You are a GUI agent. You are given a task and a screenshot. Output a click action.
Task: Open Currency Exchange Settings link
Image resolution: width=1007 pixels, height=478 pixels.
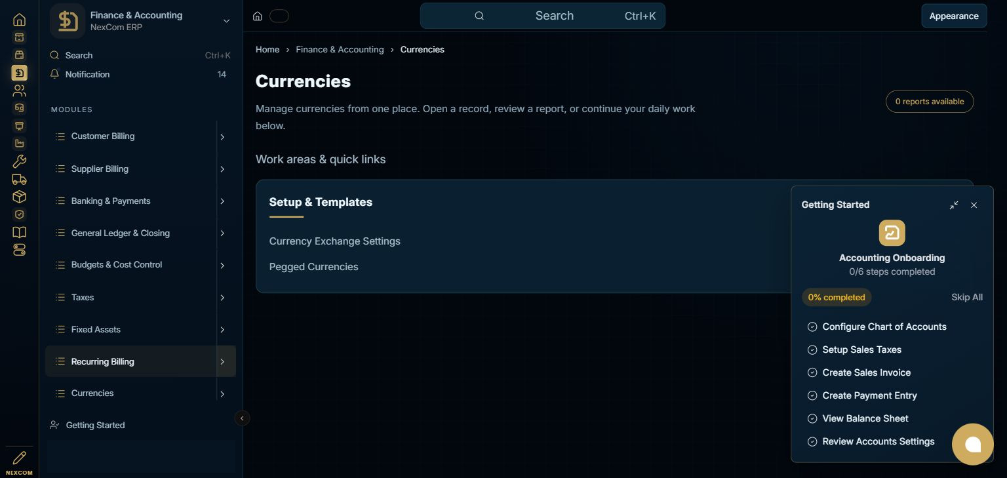click(x=334, y=241)
